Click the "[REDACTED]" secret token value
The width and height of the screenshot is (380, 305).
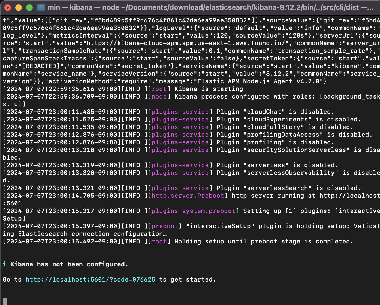click(41, 66)
